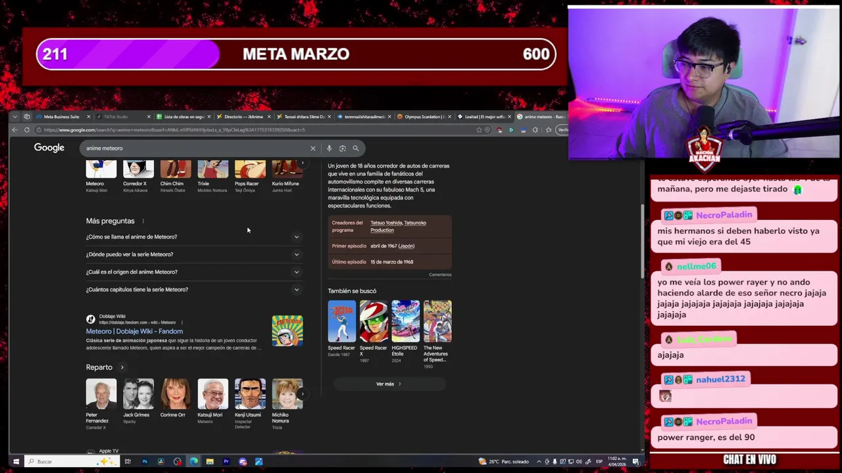Open Meteoro | Doblaje Wiki - Fandom link

(134, 332)
